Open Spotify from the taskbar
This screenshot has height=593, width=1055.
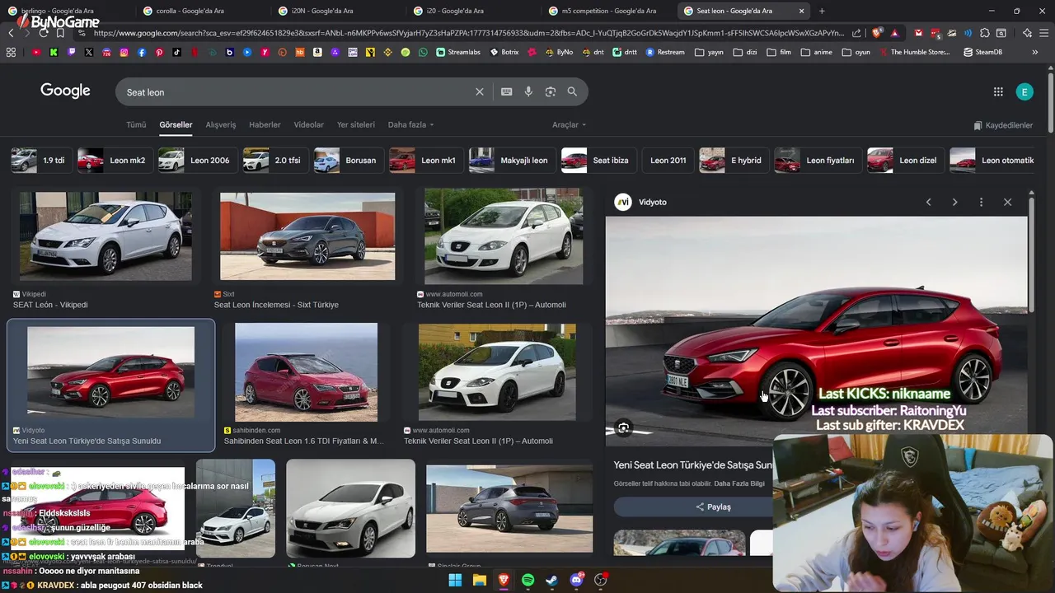click(528, 580)
